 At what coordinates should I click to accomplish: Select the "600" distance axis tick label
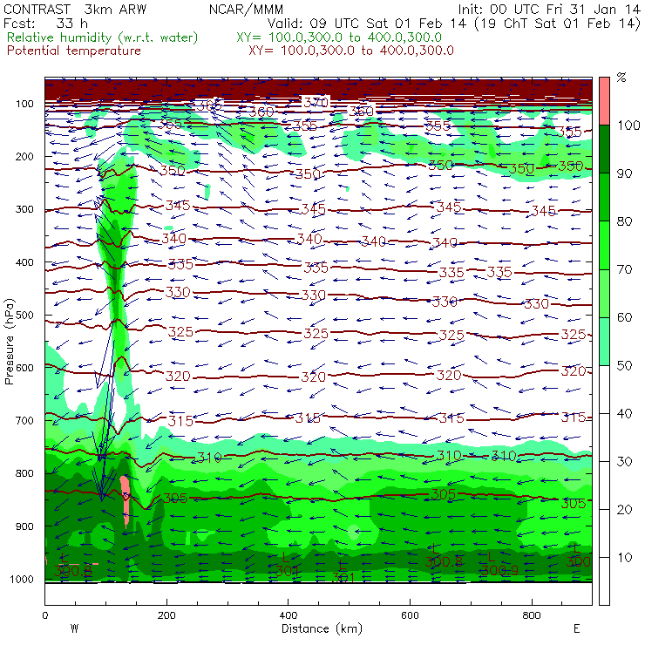(410, 615)
